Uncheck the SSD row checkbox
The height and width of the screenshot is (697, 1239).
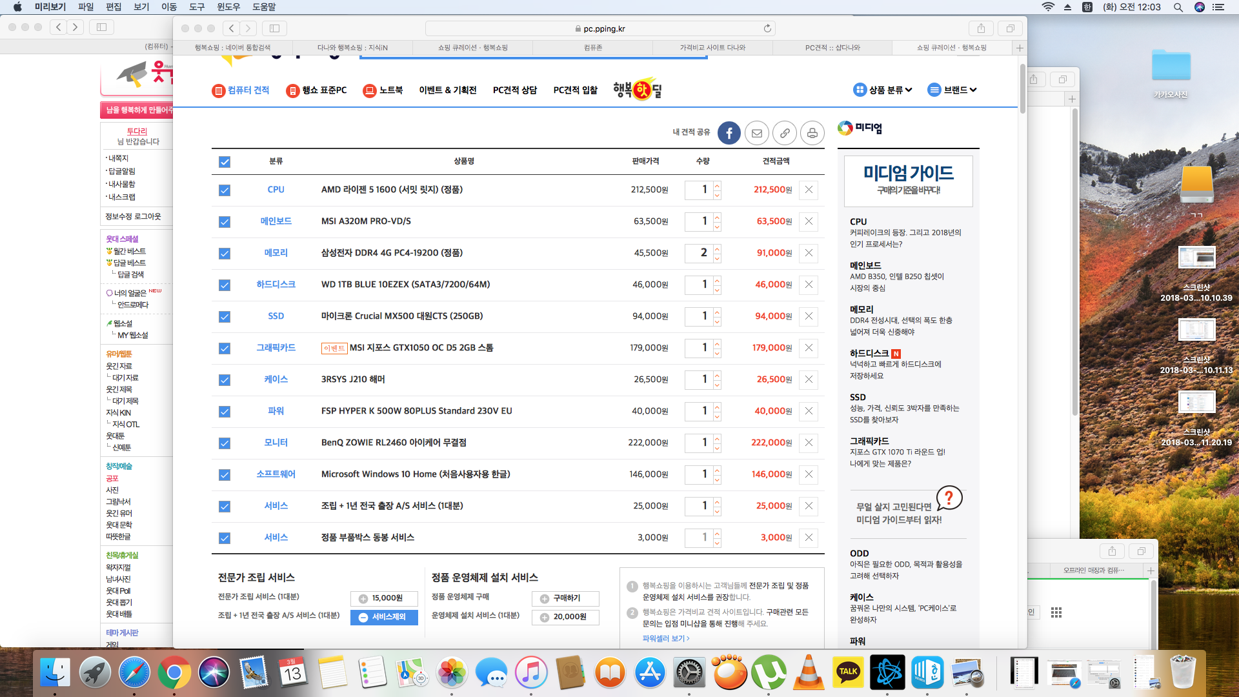(x=225, y=317)
